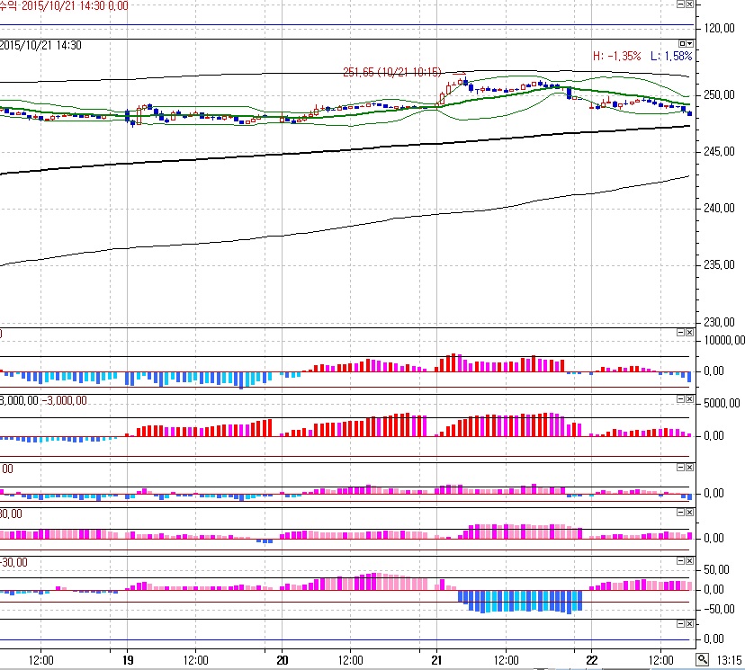Click the 251.65 high price annotation
Screen dimensions: 745x670
[x=392, y=72]
